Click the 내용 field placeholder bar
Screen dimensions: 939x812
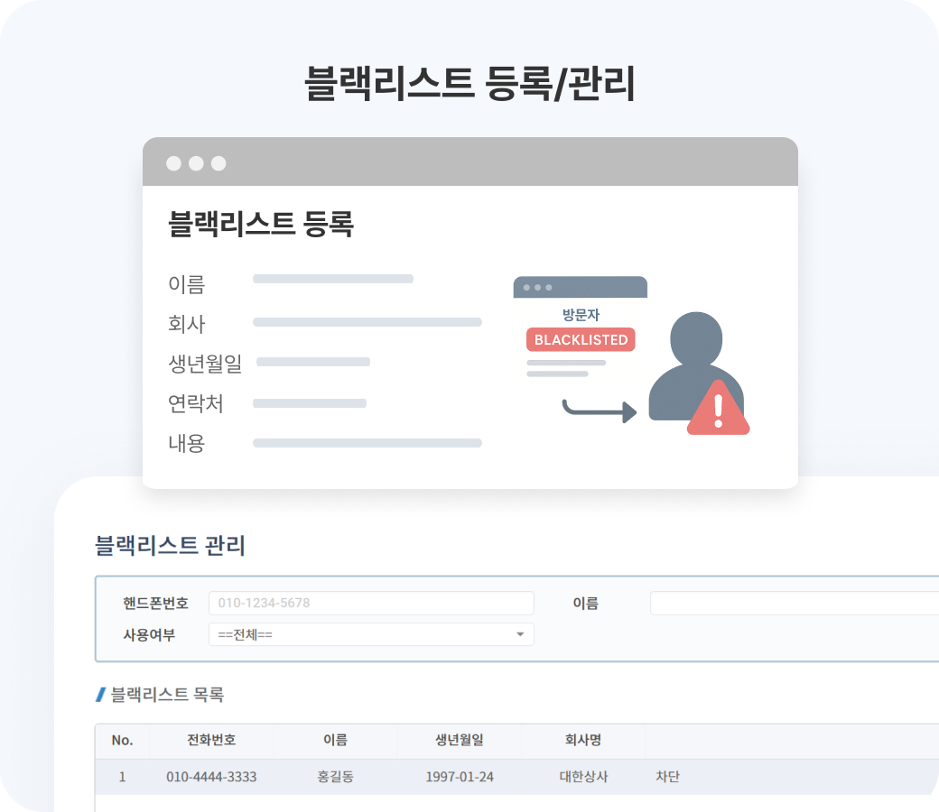367,443
